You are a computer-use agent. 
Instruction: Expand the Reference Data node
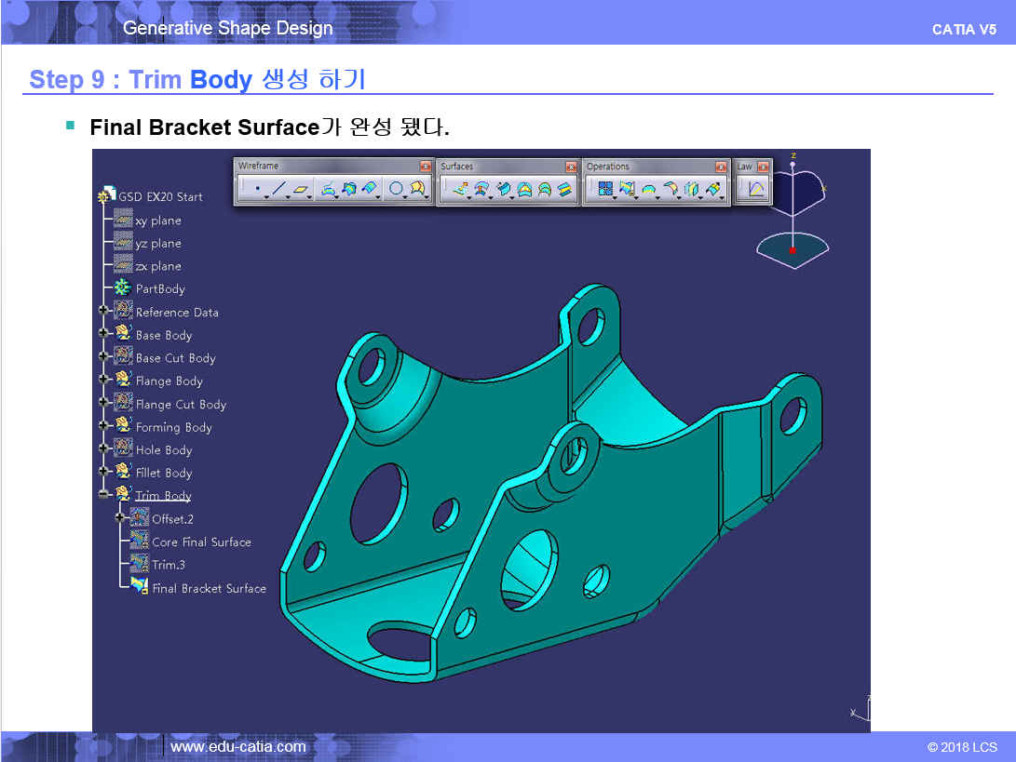(x=102, y=312)
